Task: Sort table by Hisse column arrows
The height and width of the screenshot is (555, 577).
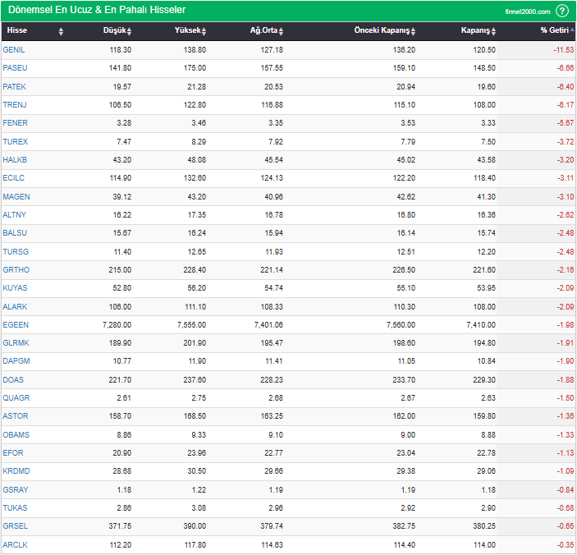Action: 61,31
